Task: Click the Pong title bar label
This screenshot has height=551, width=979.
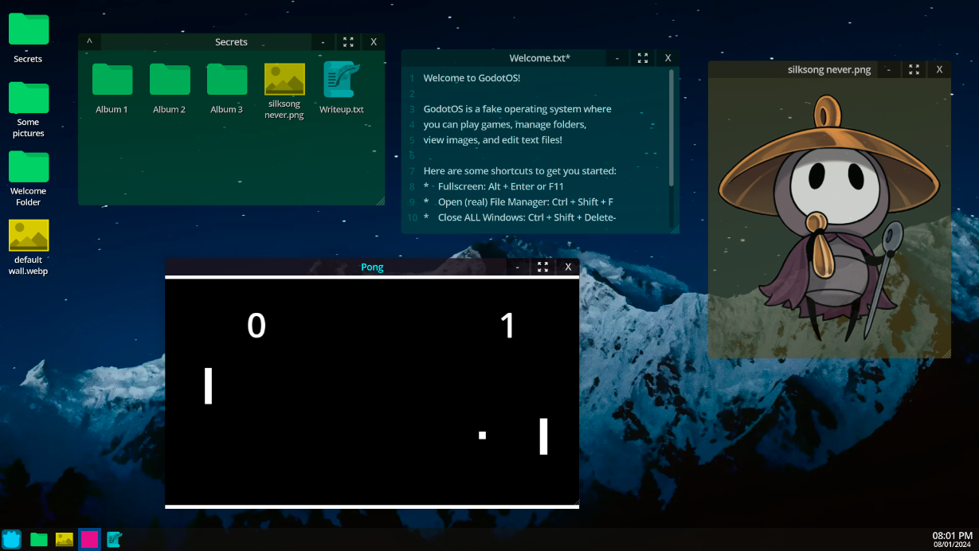Action: 372,267
